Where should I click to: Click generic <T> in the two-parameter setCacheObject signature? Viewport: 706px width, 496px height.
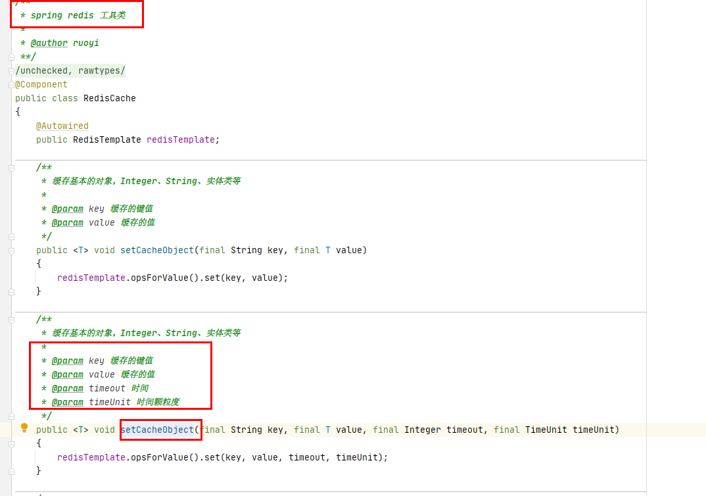click(x=81, y=250)
